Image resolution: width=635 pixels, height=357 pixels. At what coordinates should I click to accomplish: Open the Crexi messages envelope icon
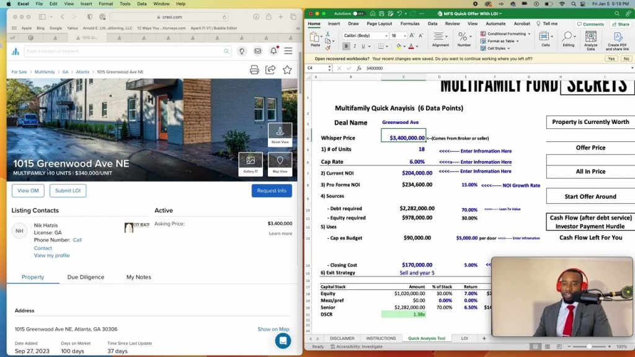(257, 51)
